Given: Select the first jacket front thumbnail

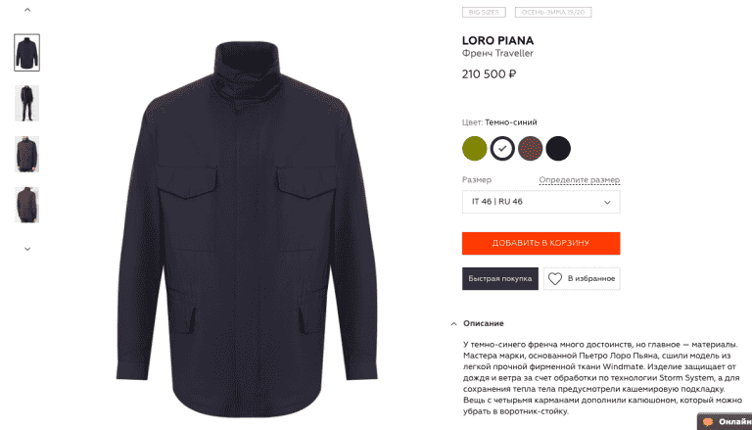Looking at the screenshot, I should [26, 53].
